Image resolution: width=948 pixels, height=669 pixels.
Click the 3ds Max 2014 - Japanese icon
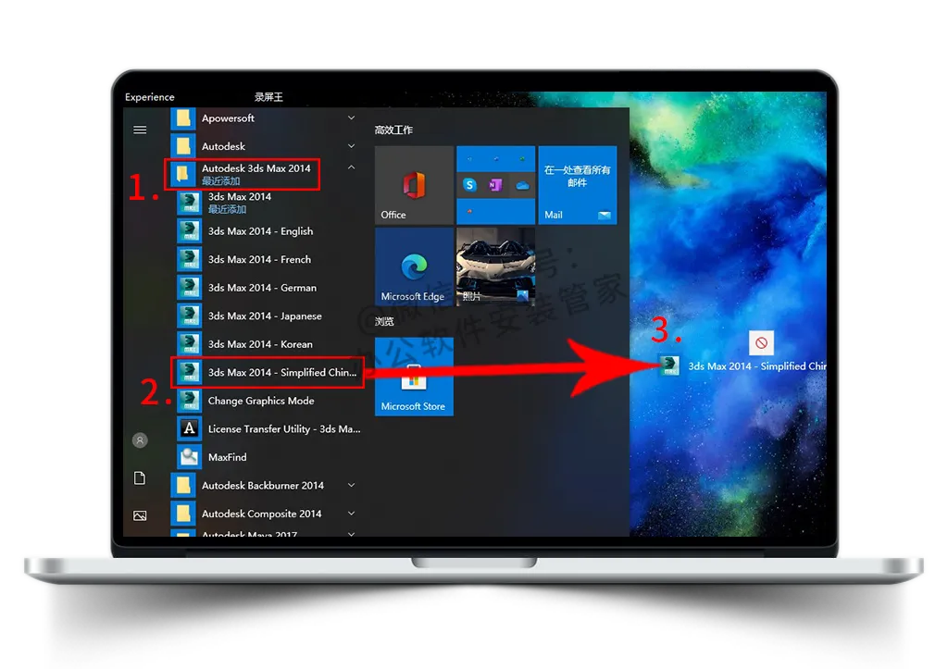pos(189,316)
